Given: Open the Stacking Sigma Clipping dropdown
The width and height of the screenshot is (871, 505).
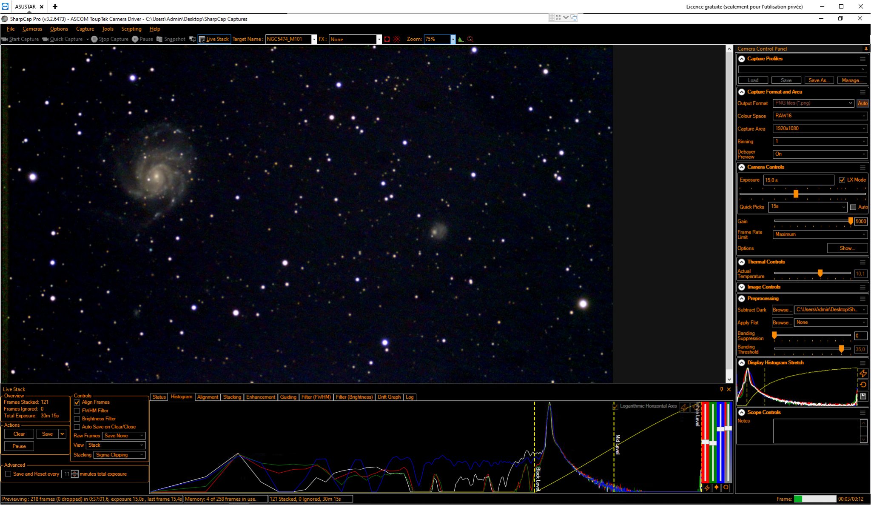Looking at the screenshot, I should (120, 455).
